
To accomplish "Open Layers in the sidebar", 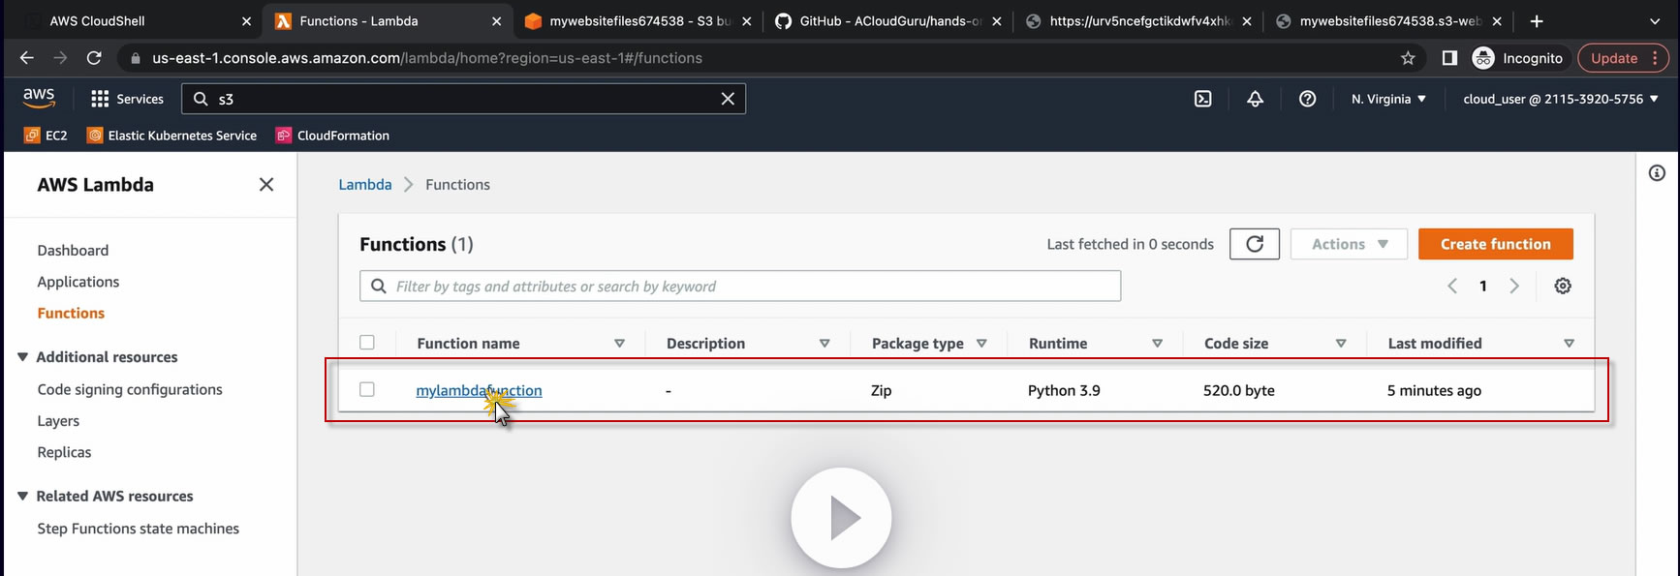I will tap(58, 421).
